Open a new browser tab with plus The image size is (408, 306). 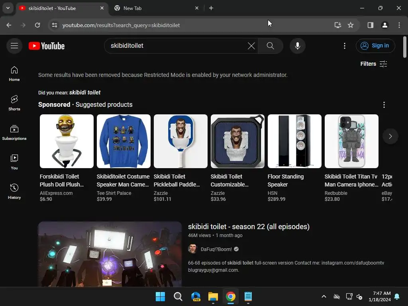(211, 8)
